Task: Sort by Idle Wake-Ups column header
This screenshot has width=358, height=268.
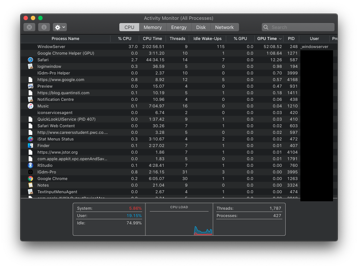Action: (x=207, y=38)
